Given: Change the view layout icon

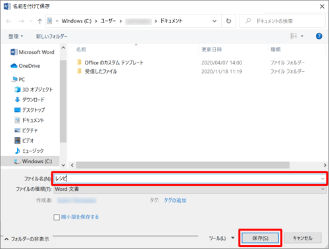Looking at the screenshot, I should point(293,36).
